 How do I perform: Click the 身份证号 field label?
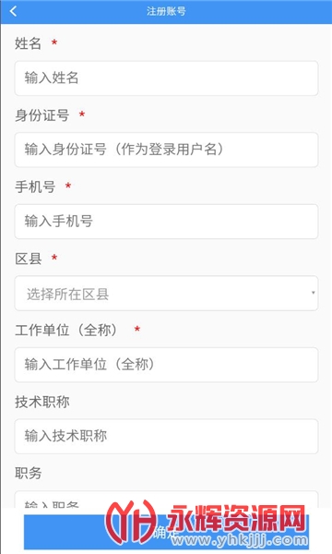42,115
